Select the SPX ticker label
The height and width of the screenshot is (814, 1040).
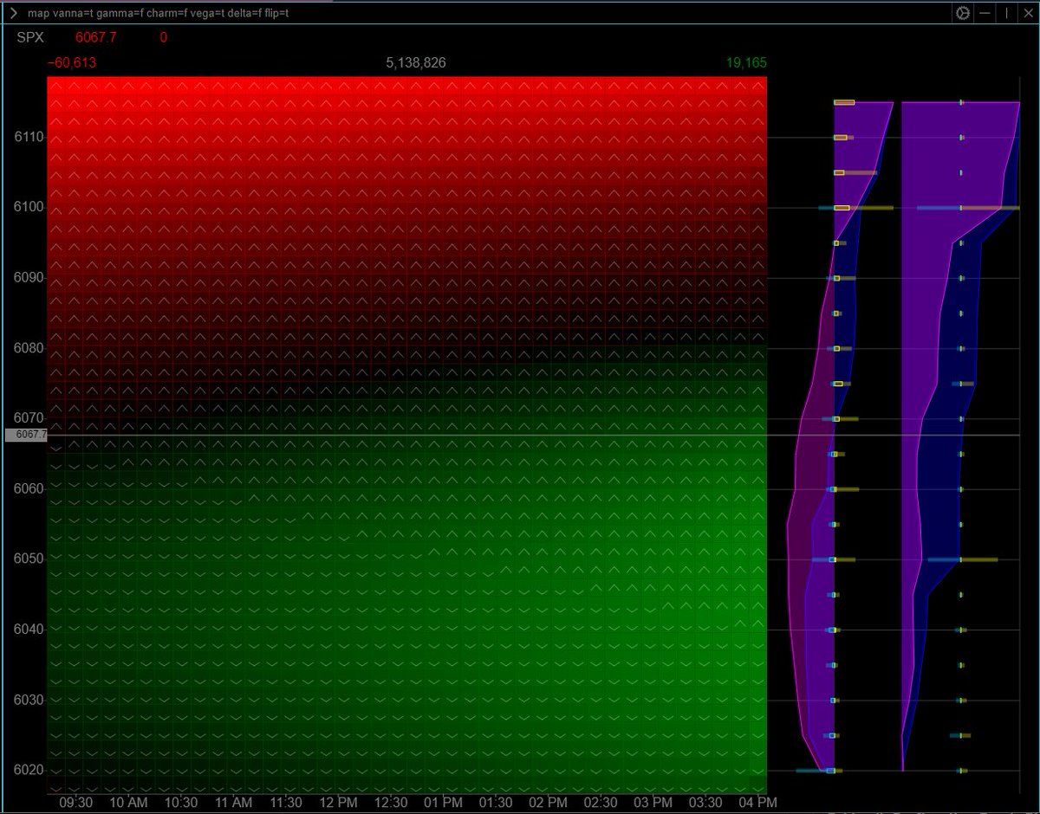(x=29, y=37)
